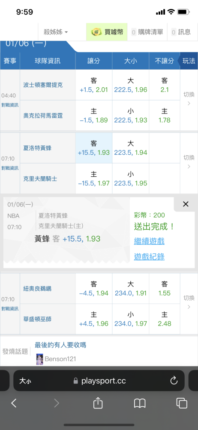Reload the playsport.cc page
This screenshot has width=198, height=430.
pyautogui.click(x=174, y=381)
